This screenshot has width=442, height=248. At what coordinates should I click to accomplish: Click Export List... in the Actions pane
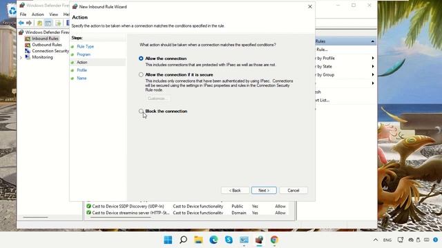323,100
